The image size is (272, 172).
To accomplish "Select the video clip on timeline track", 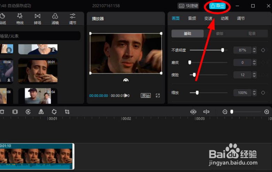I will 37,156.
